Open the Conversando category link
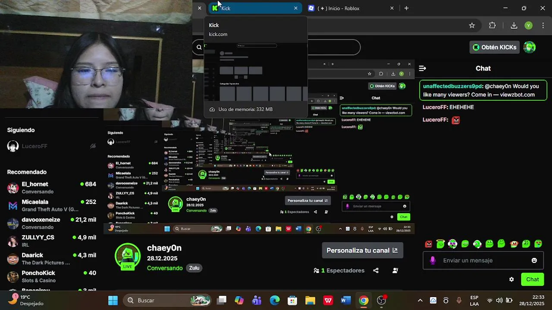 point(165,268)
